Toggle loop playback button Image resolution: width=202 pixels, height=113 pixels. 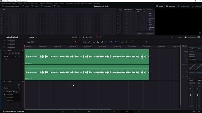[x=91, y=37]
